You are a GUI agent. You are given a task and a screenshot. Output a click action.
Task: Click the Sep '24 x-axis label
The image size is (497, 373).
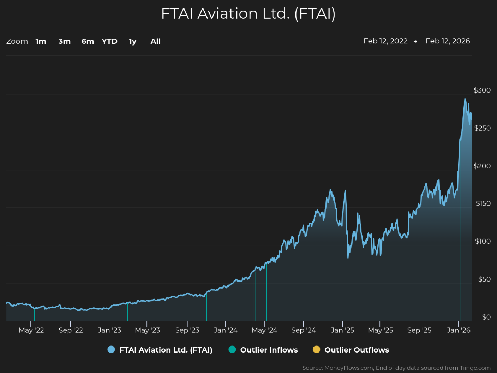tap(304, 330)
